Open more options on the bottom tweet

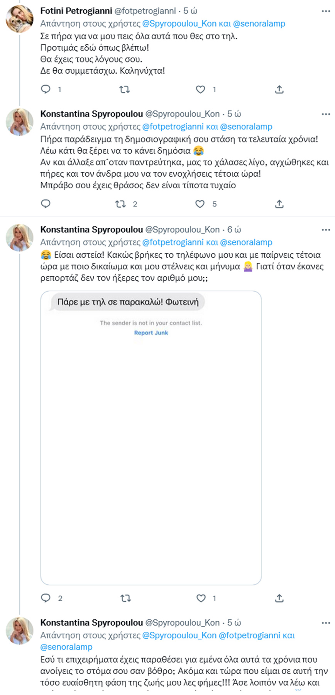(326, 623)
